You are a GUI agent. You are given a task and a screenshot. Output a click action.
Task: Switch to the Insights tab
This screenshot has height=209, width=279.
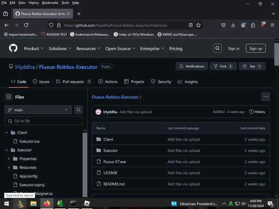click(x=188, y=82)
